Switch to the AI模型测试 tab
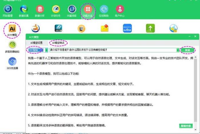 (x=58, y=43)
